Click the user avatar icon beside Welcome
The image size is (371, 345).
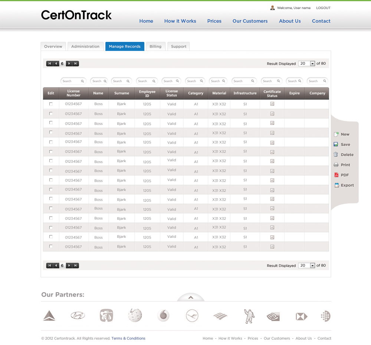tap(273, 8)
